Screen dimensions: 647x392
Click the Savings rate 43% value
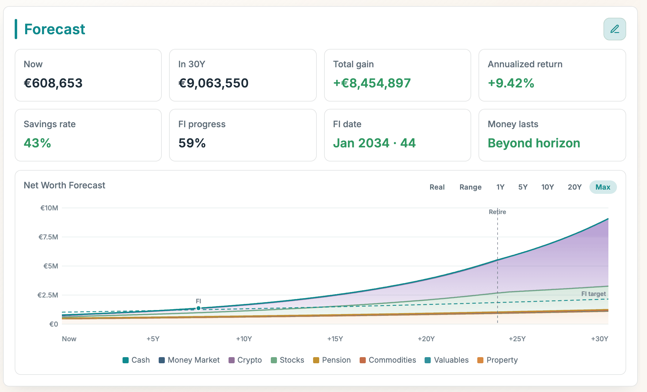(37, 143)
